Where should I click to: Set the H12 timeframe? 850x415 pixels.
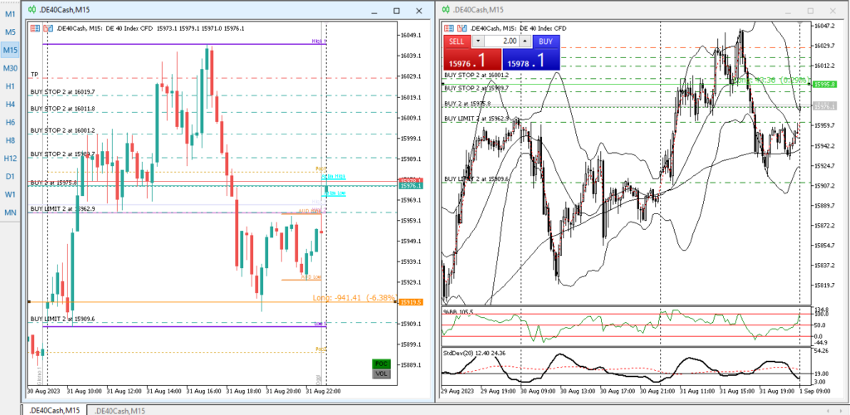coord(10,159)
